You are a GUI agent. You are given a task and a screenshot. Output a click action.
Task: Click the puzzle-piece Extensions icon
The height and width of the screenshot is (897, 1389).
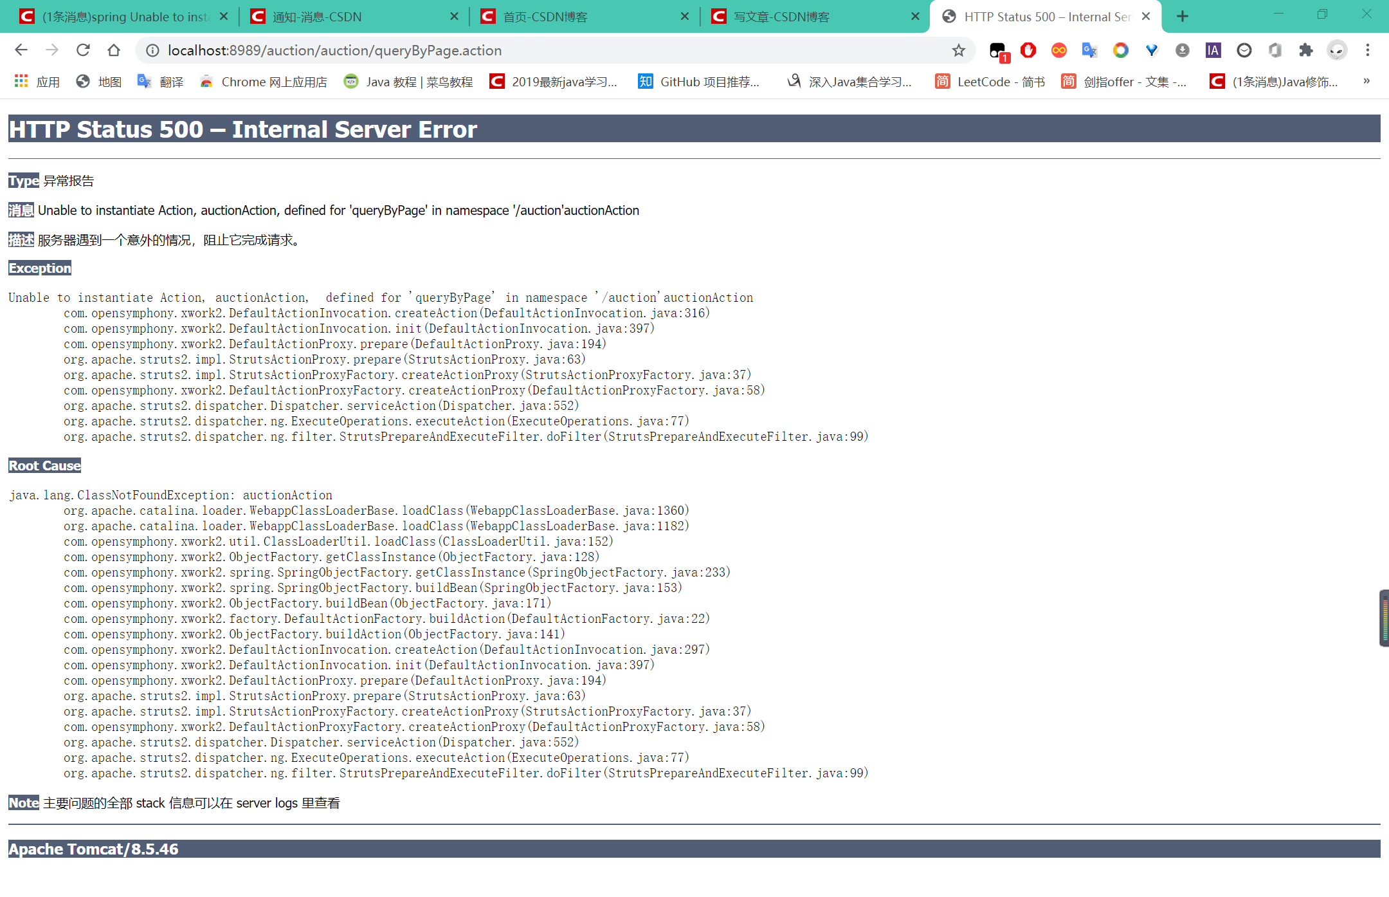point(1305,50)
